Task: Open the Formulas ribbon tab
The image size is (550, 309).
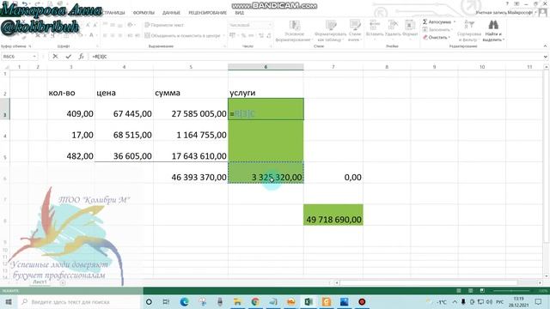Action: [x=144, y=13]
